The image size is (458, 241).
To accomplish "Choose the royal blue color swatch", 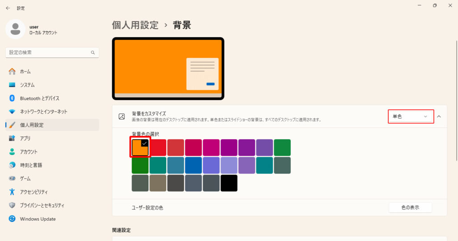I will point(193,165).
